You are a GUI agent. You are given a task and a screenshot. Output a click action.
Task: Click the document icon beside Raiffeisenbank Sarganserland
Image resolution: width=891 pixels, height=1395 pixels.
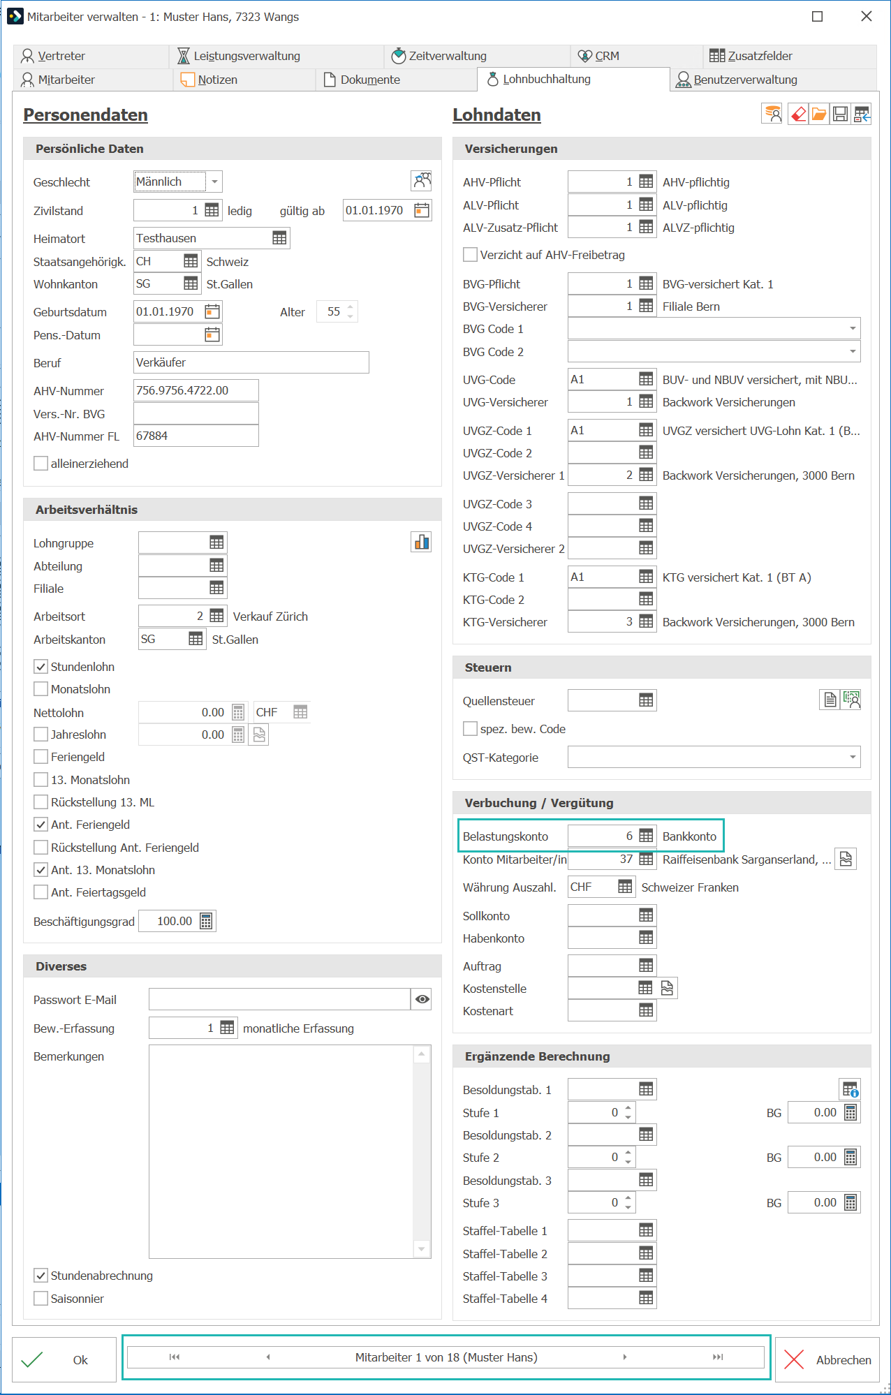click(x=846, y=859)
